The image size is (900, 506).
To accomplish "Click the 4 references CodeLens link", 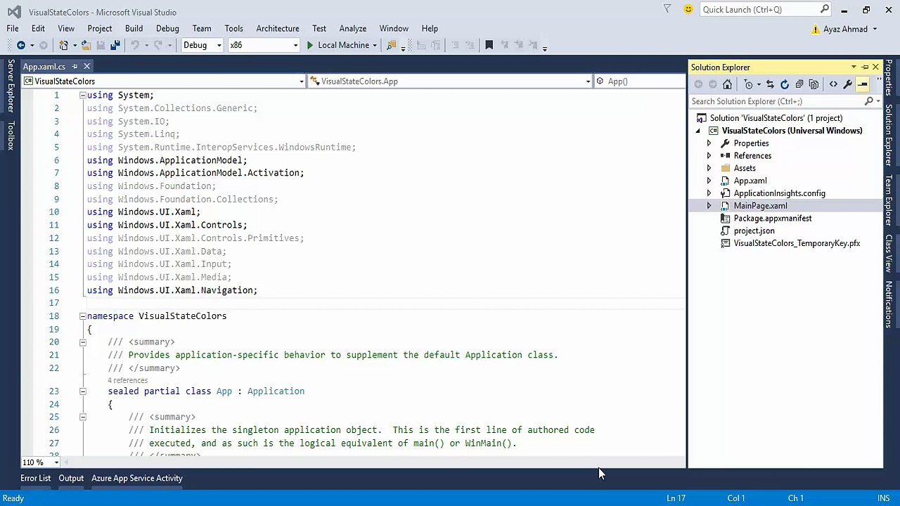I will [127, 380].
